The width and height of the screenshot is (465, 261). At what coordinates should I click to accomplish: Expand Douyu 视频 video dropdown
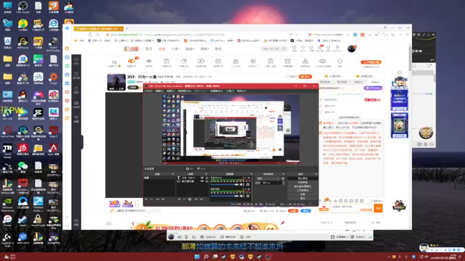tap(190, 49)
